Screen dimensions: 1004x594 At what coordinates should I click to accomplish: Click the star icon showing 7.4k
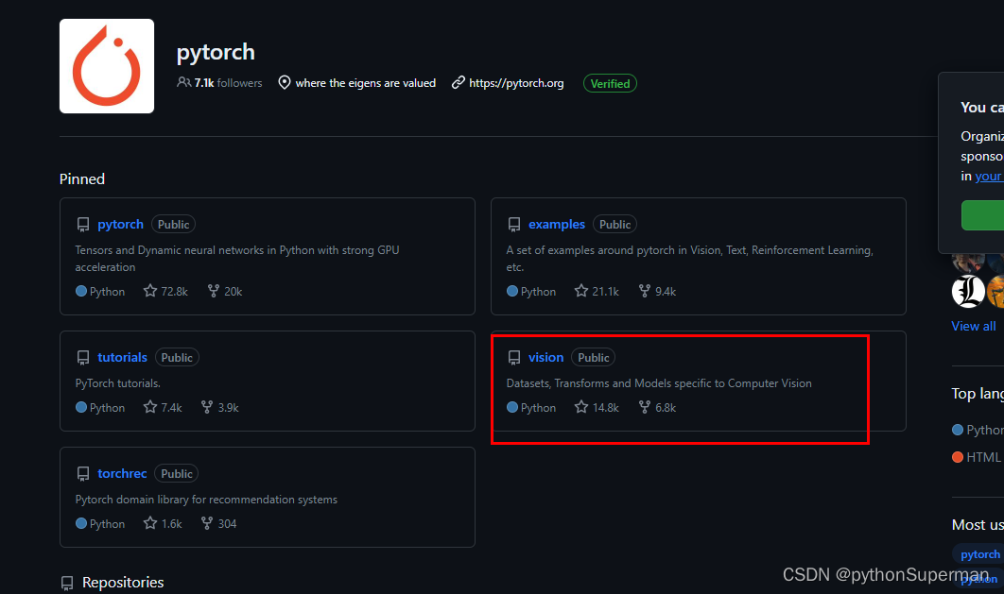[149, 407]
